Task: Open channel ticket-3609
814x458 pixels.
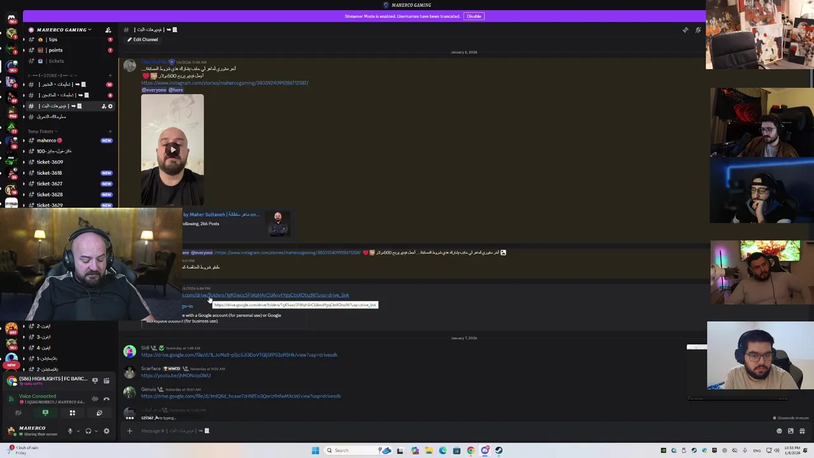Action: point(69,162)
